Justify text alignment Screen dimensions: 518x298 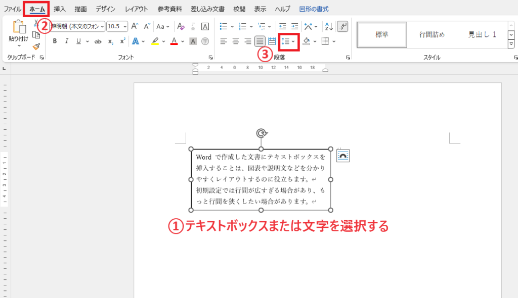coord(260,41)
